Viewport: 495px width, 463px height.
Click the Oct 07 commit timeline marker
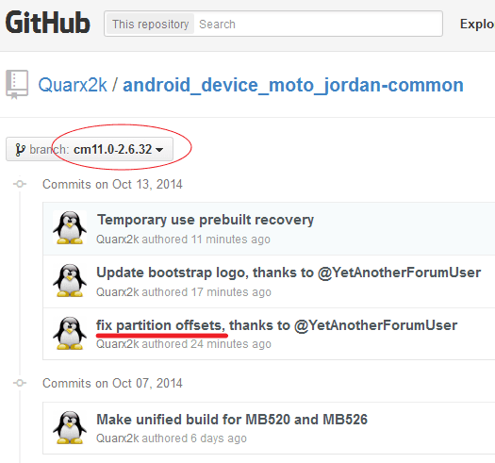click(20, 383)
